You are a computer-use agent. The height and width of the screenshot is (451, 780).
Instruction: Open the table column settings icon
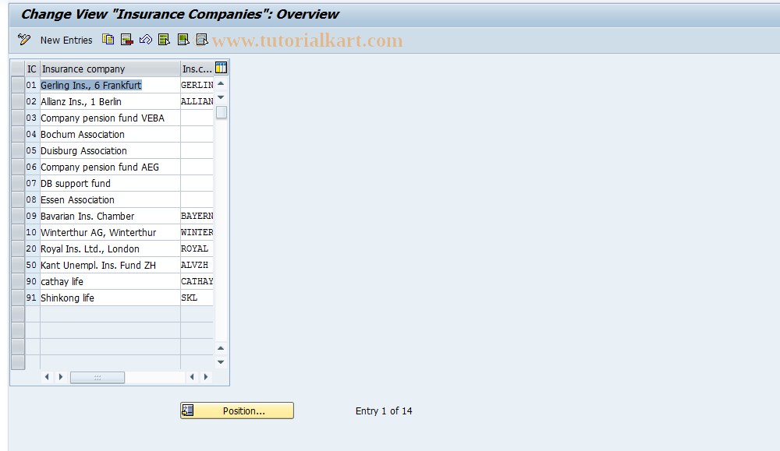point(221,68)
